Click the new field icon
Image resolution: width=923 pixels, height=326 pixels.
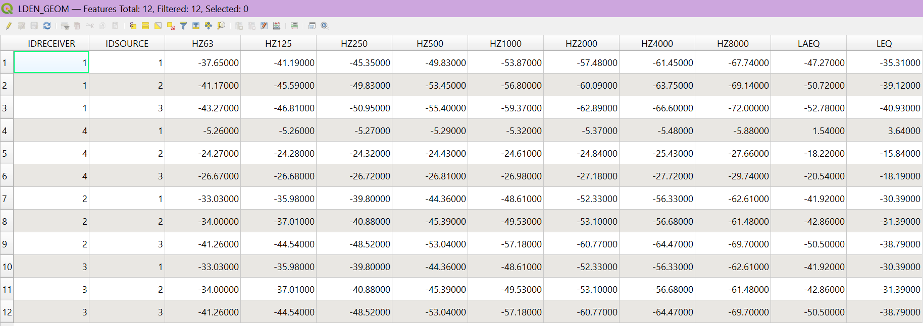(x=239, y=26)
